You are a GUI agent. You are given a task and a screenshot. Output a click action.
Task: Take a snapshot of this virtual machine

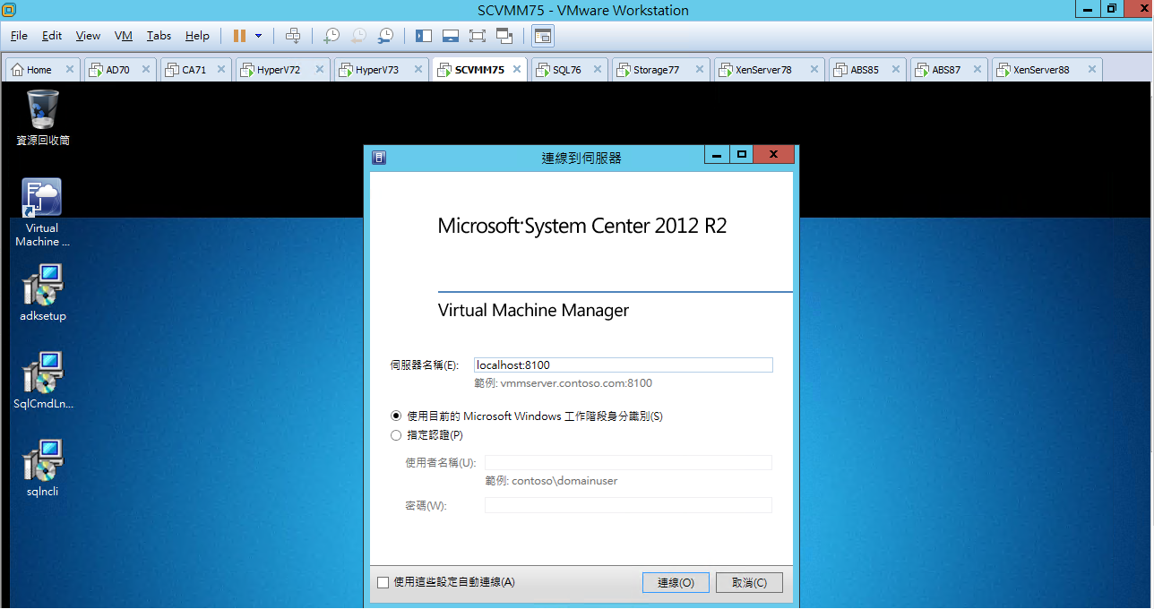coord(332,36)
